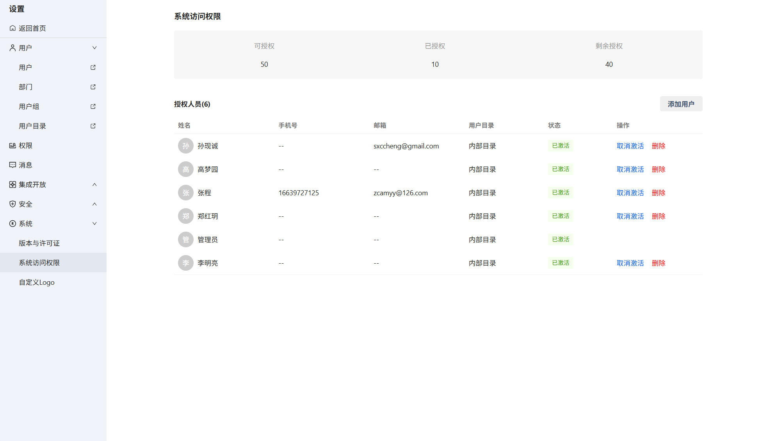
Task: Open external link icon for 用户
Action: click(93, 67)
